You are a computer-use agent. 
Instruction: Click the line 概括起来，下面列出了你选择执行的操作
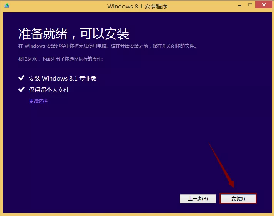pos(60,59)
